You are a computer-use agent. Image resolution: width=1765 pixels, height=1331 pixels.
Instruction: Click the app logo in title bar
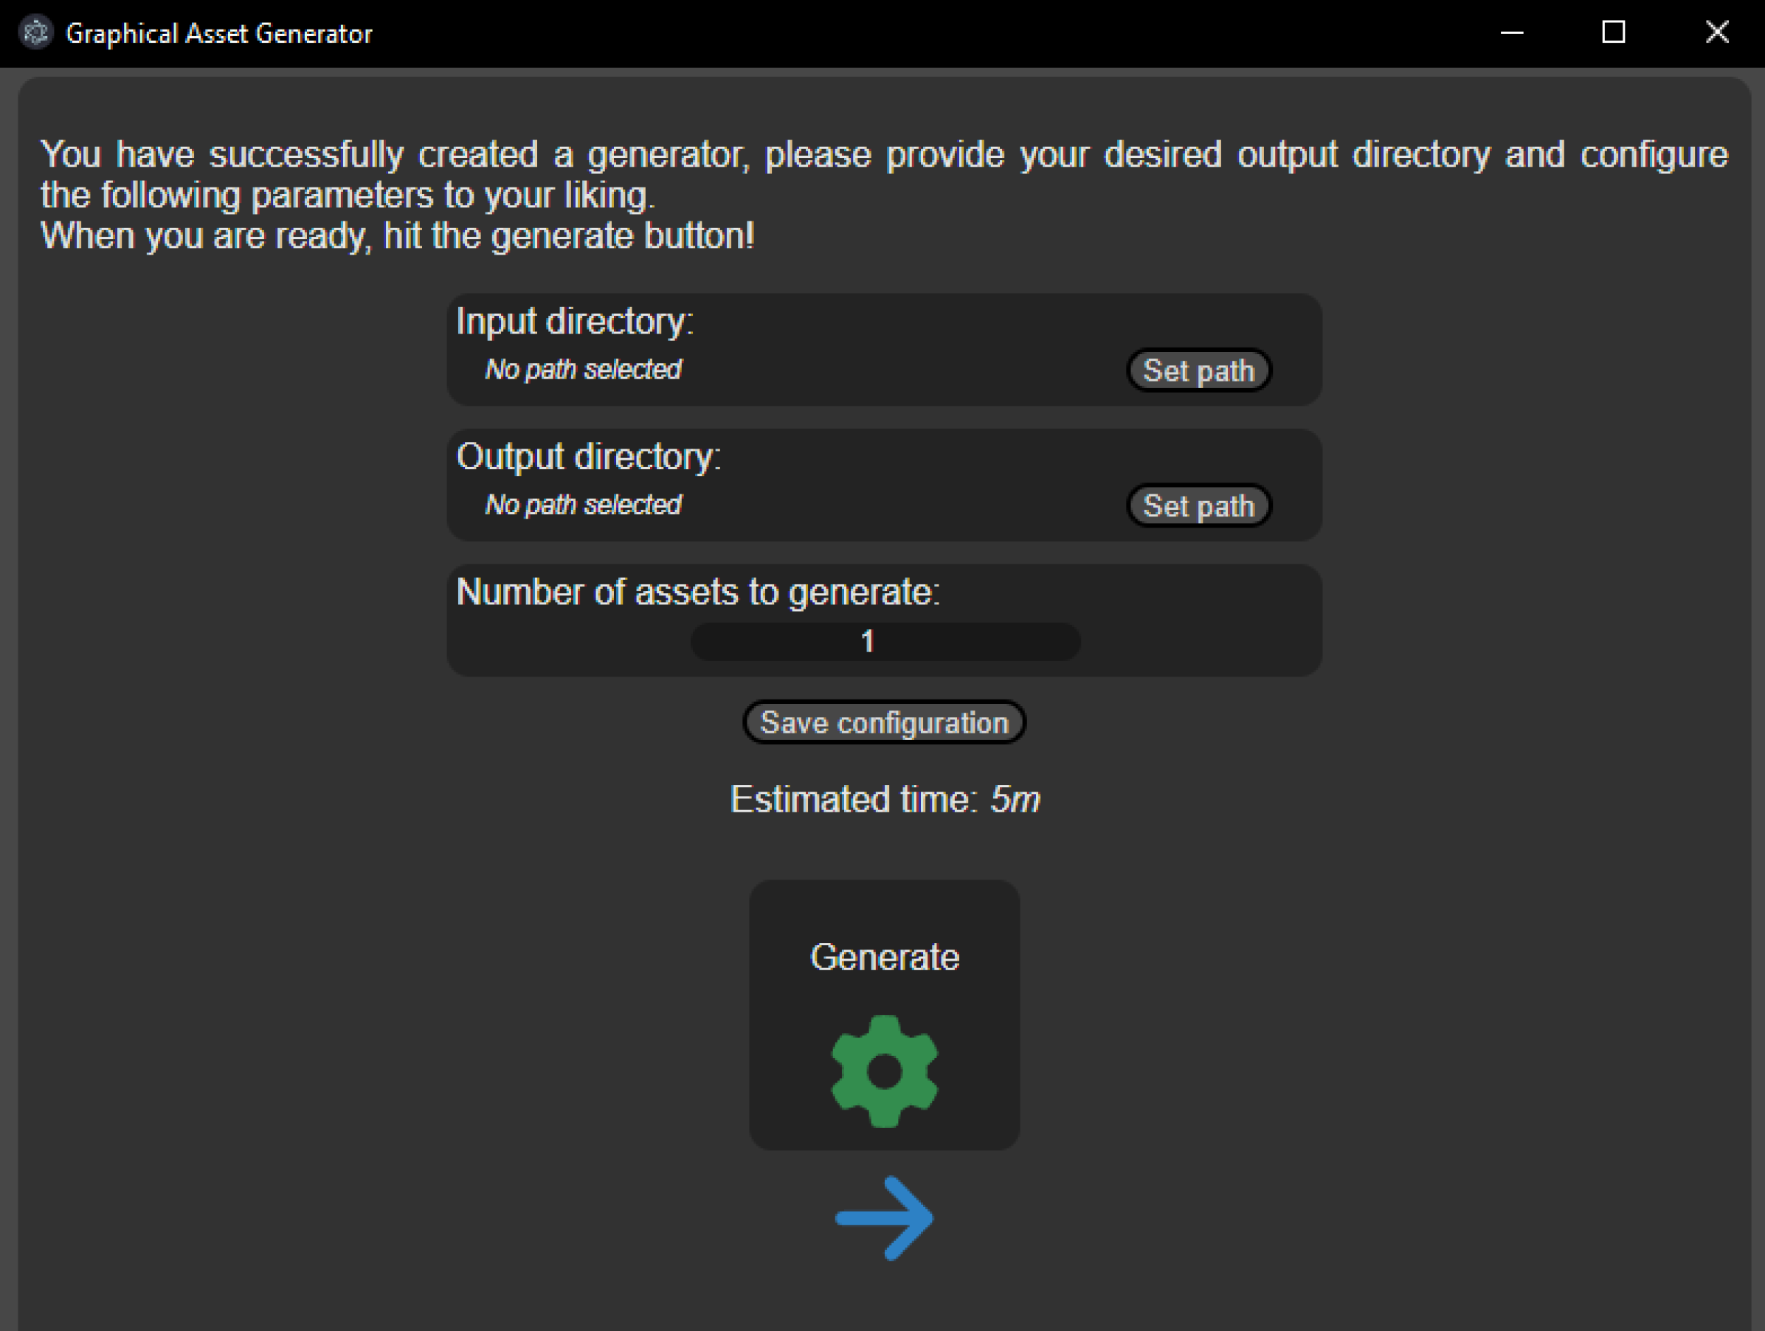[36, 32]
